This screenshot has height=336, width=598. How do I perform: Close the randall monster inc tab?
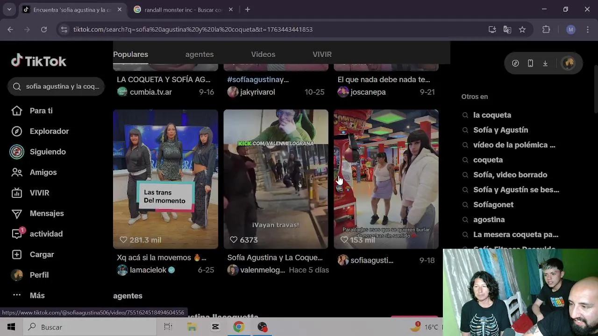click(x=231, y=9)
